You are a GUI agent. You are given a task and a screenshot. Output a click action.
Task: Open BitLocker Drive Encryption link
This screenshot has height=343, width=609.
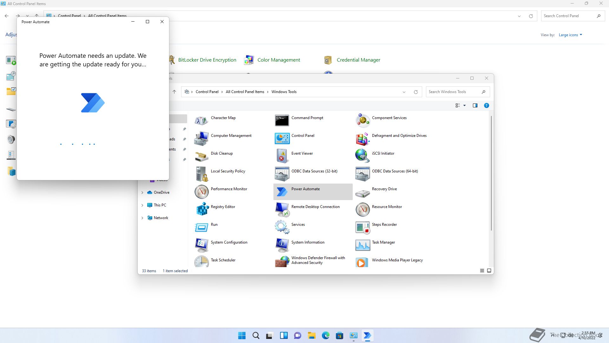[x=207, y=60]
